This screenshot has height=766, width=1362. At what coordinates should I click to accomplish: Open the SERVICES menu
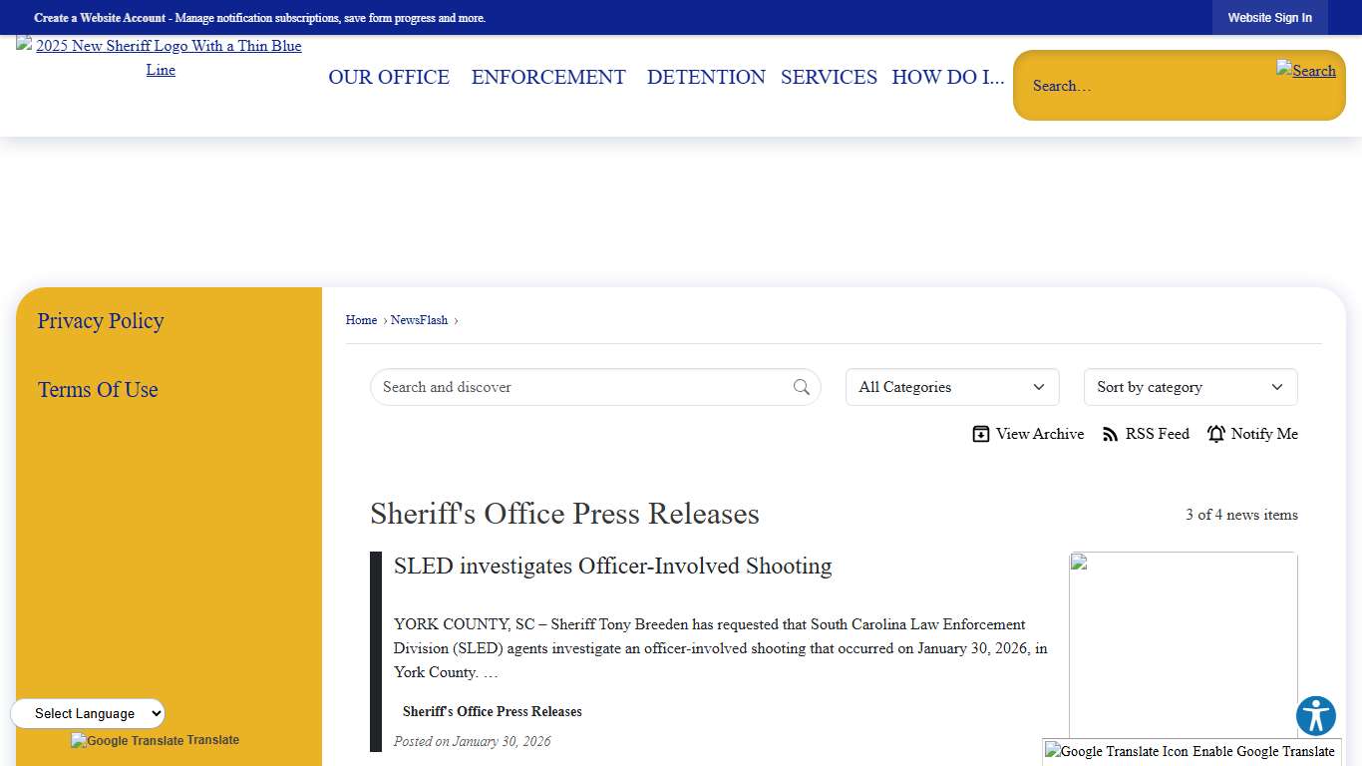[x=829, y=77]
